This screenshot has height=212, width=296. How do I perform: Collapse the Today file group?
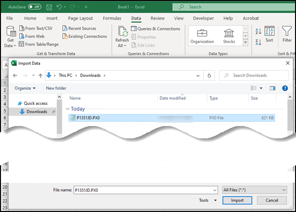click(x=68, y=109)
